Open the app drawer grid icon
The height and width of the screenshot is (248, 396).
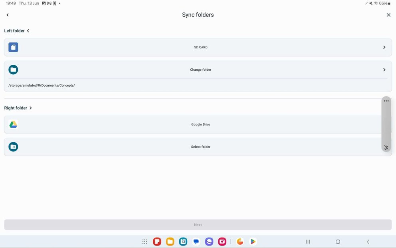(x=144, y=241)
